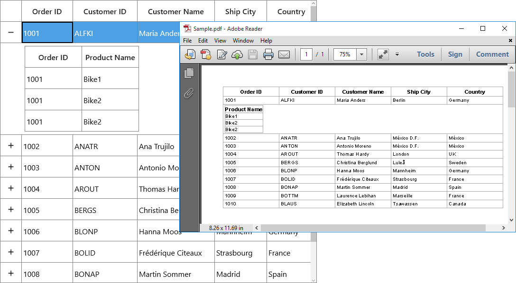
Task: Click the PDF scroll left arrow
Action: [257, 228]
